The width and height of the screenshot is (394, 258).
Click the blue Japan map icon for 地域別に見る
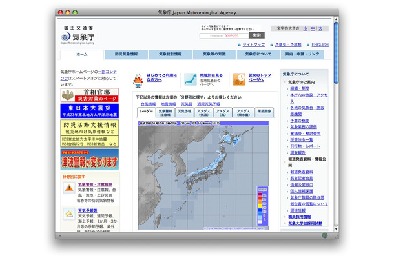coord(191,79)
